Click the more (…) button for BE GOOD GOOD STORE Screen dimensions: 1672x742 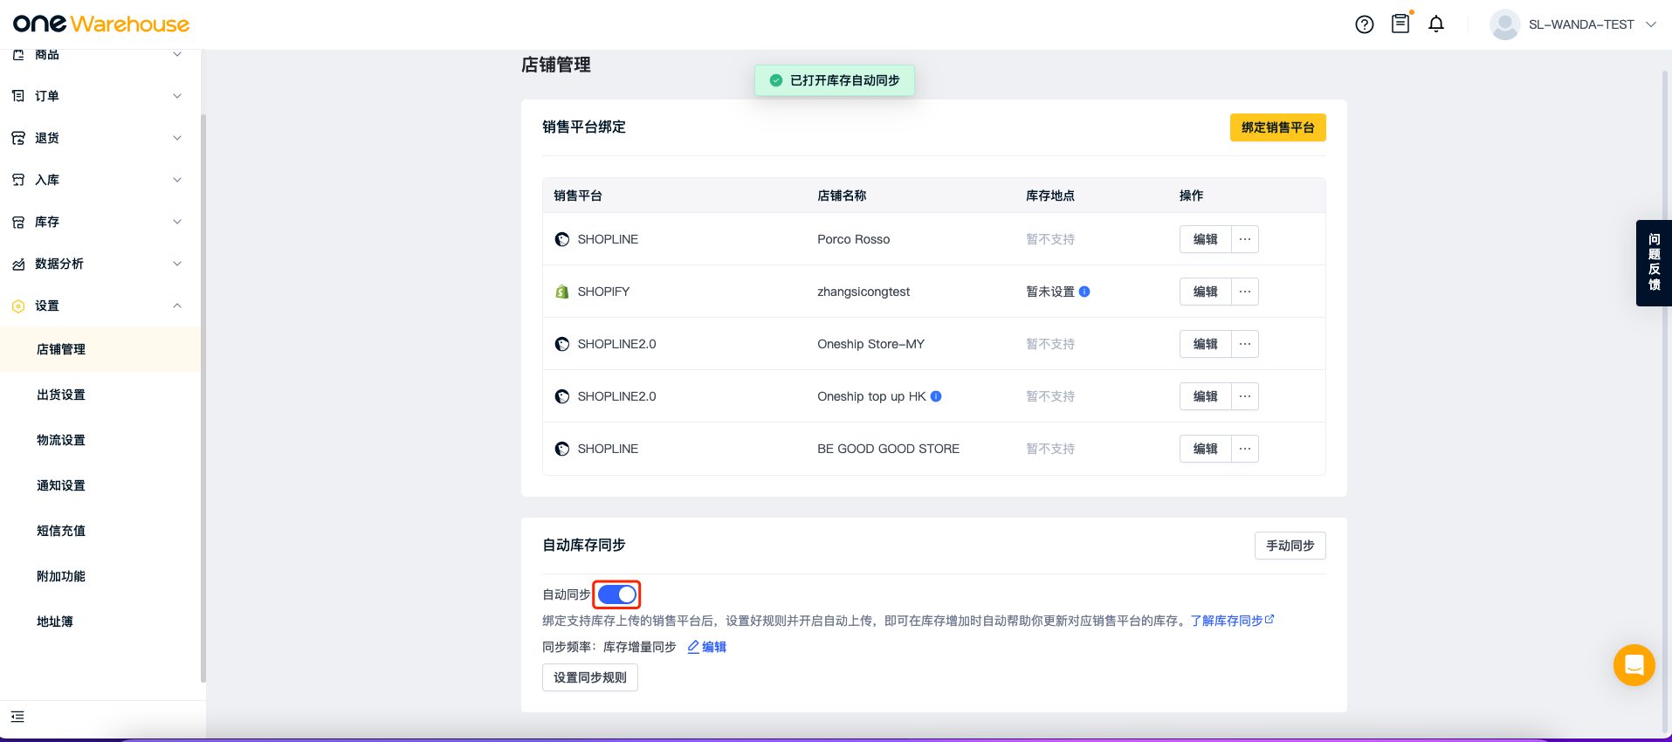click(x=1245, y=449)
